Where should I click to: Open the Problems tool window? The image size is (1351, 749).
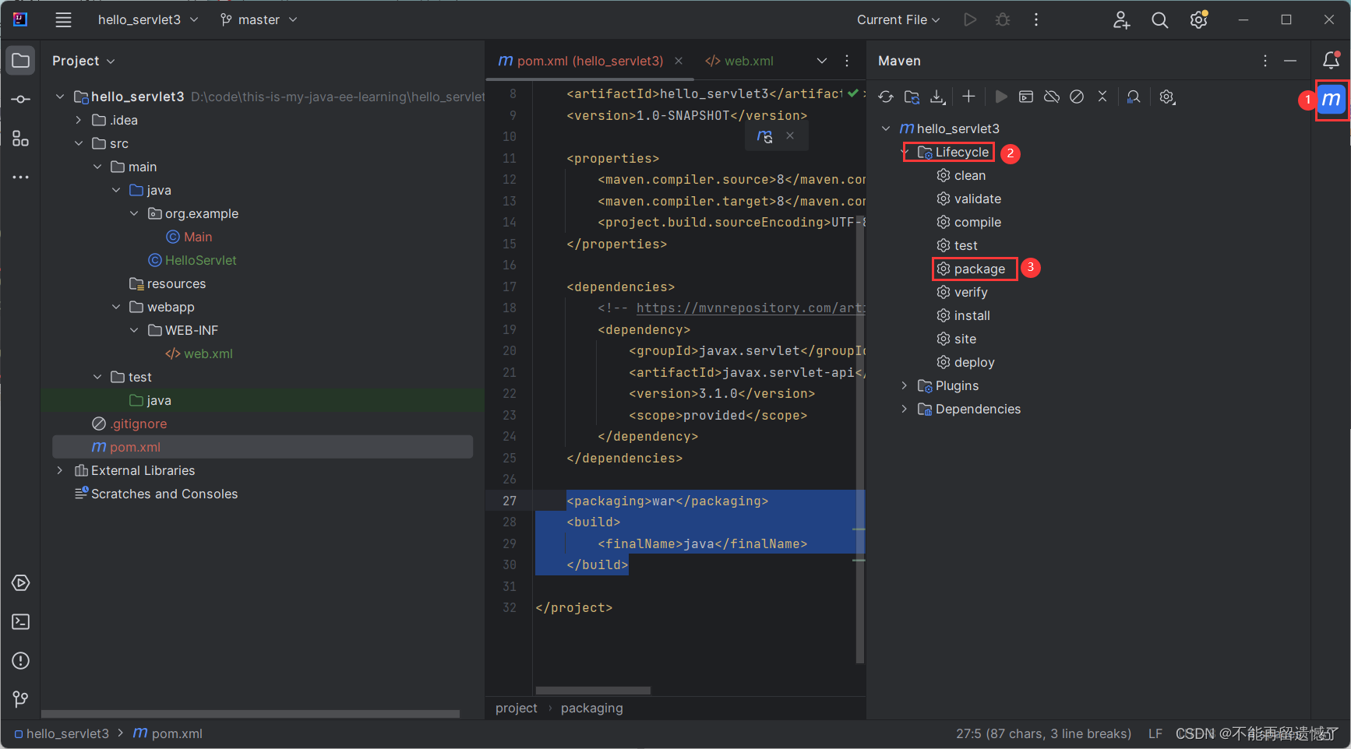click(21, 661)
